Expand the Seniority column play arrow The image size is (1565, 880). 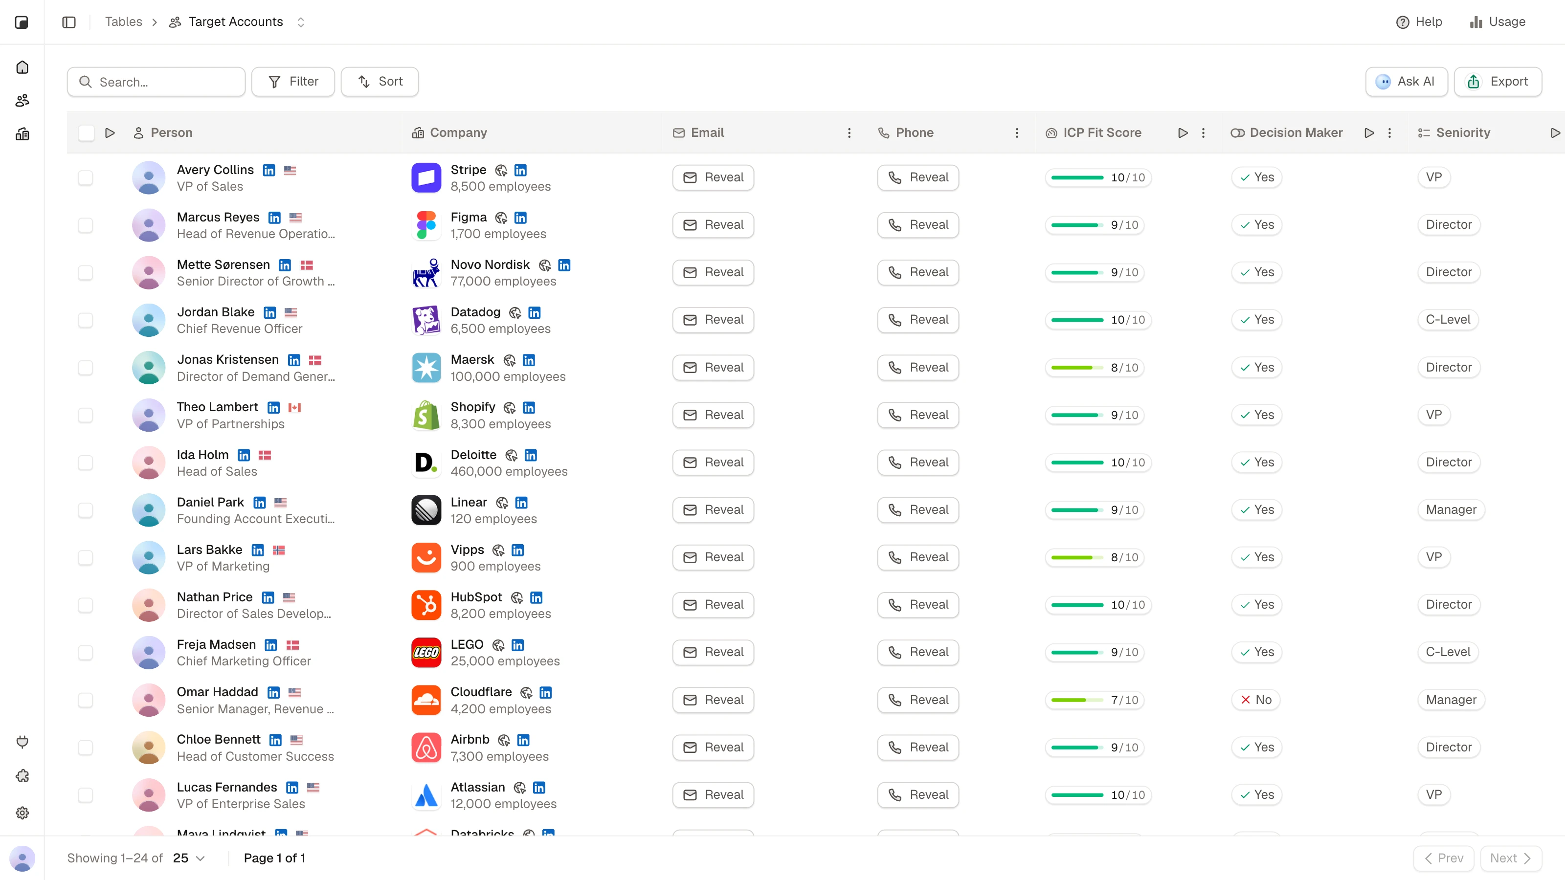coord(1555,133)
